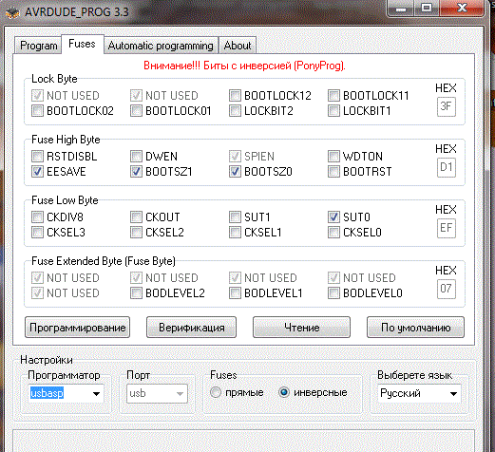The height and width of the screenshot is (452, 495).
Task: Check the BOOTLOCK02 lock bit
Action: coord(37,111)
